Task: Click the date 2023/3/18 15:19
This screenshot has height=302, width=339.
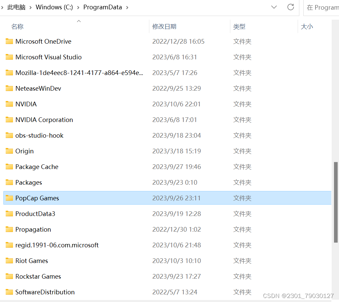Action: (177, 151)
